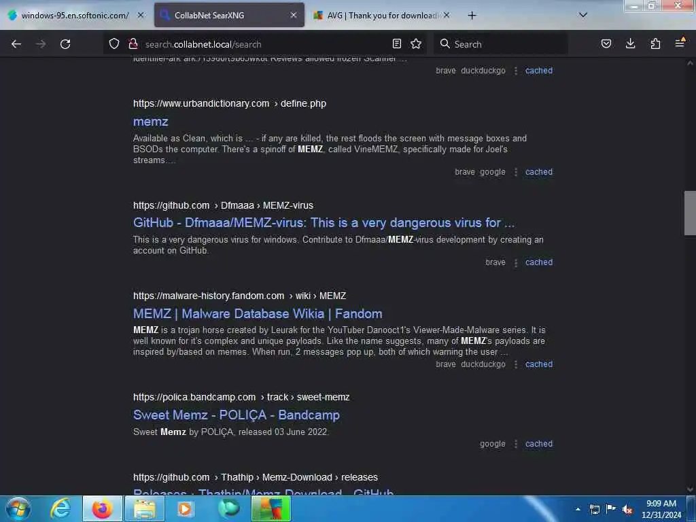Open Windows Media Player from taskbar
The width and height of the screenshot is (696, 522).
click(186, 508)
